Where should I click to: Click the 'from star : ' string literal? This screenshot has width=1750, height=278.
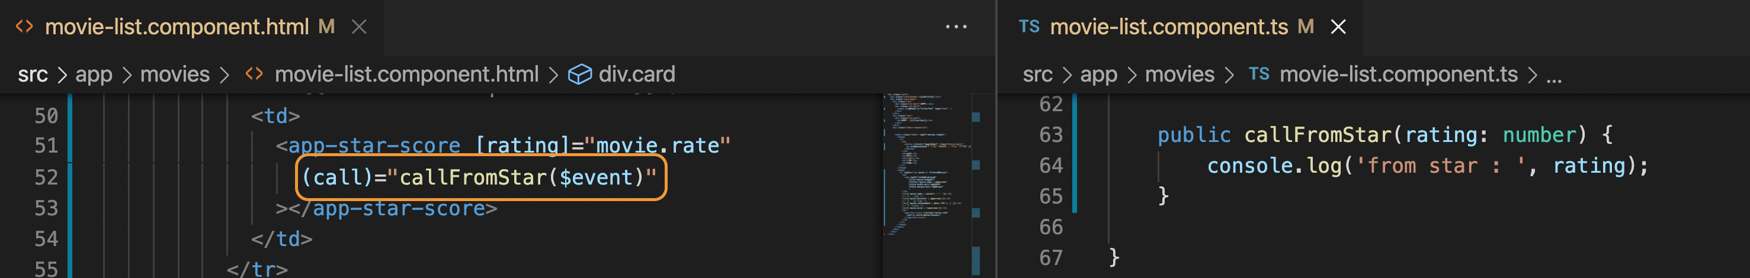1441,166
